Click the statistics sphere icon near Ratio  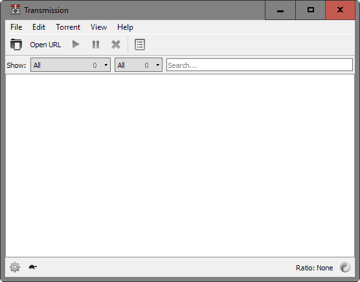(345, 267)
